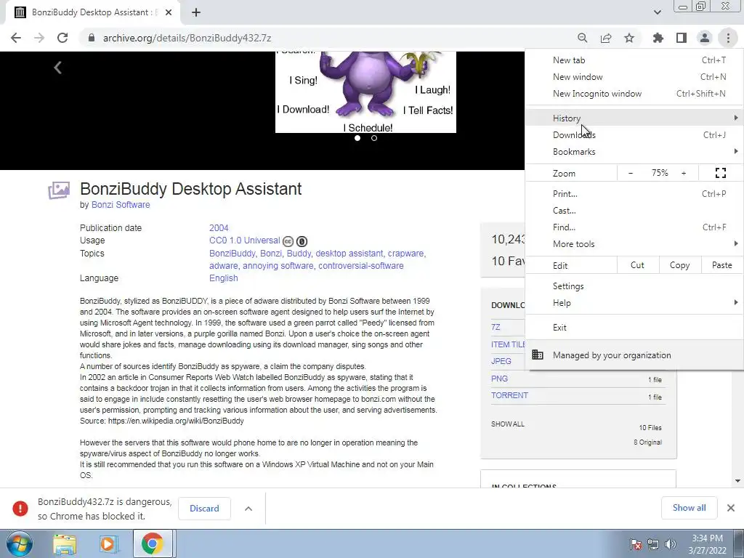This screenshot has height=558, width=744.
Task: Click Paste in the Edit row
Action: point(721,265)
